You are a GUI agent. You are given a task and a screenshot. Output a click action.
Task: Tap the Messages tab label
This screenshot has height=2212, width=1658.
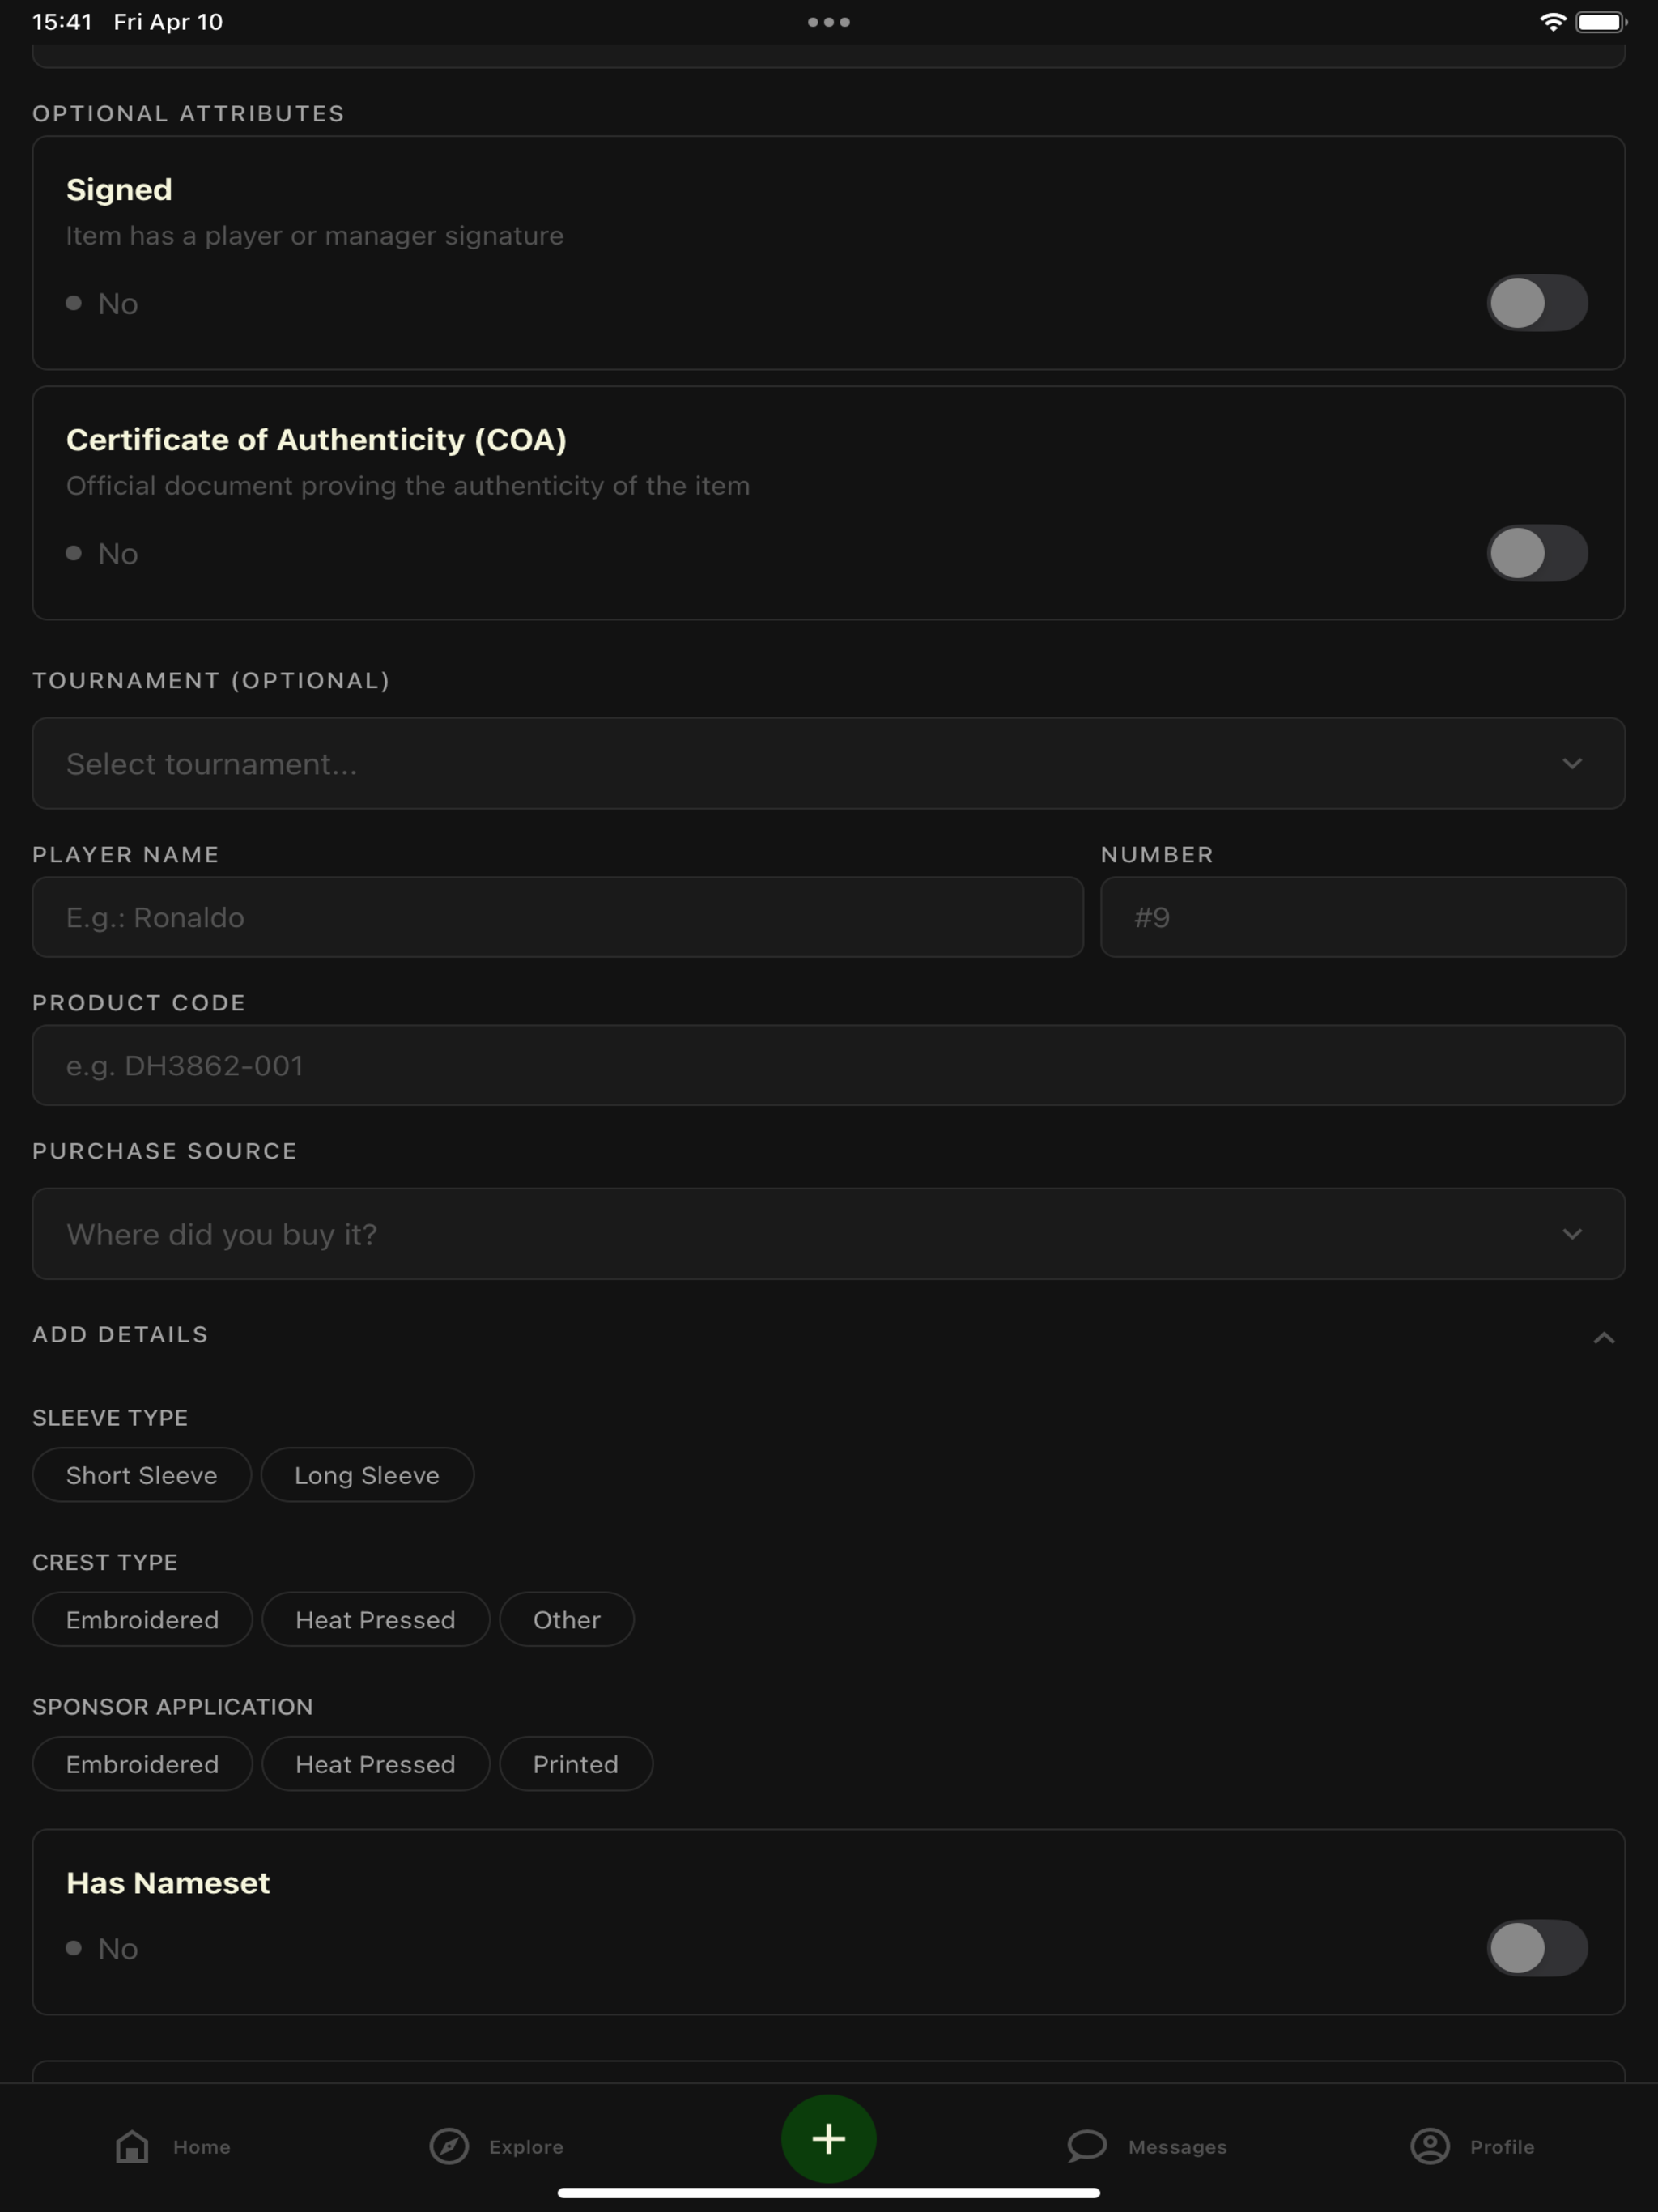tap(1177, 2147)
